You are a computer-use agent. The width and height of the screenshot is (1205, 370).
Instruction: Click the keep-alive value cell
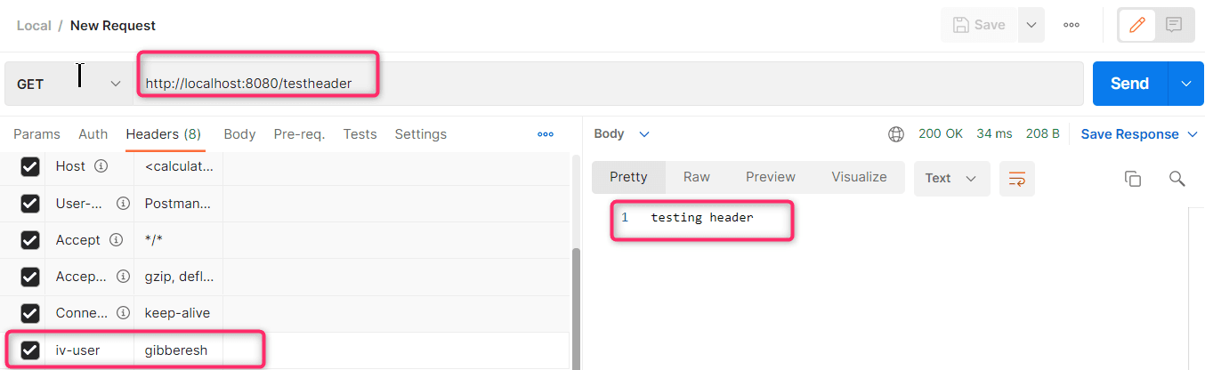(x=178, y=313)
